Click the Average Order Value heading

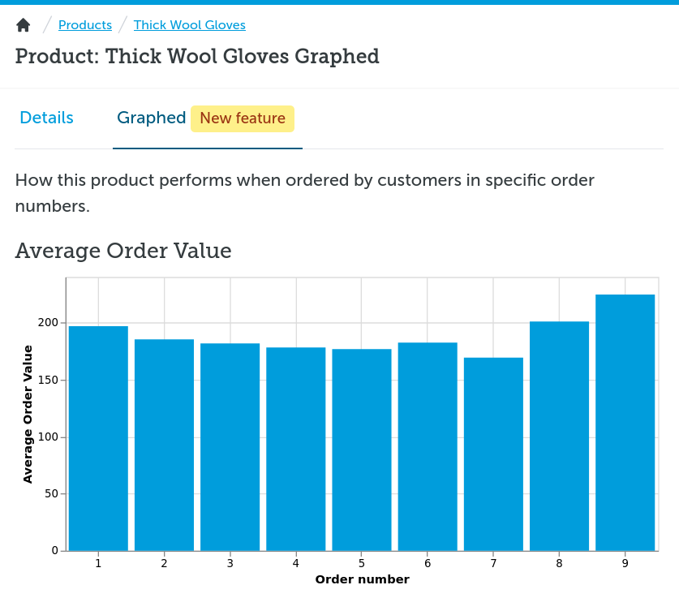123,252
